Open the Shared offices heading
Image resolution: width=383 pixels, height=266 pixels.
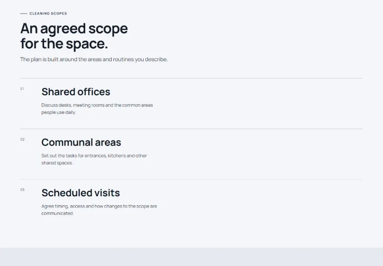(x=76, y=92)
